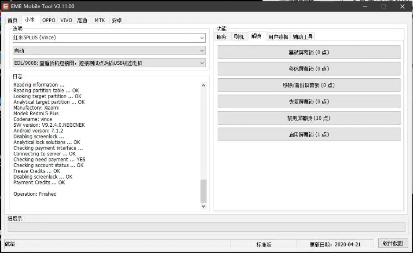Click the log scrollbar thumb
This screenshot has width=413, height=253.
203,191
